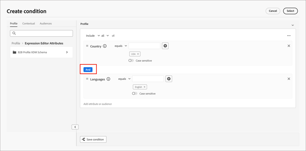Viewport: 306px width, 151px height.
Task: Add a value with the Languages plus button
Action: coord(169,79)
